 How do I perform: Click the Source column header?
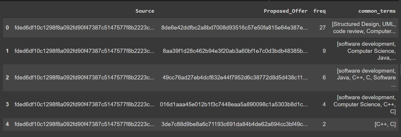click(x=145, y=11)
